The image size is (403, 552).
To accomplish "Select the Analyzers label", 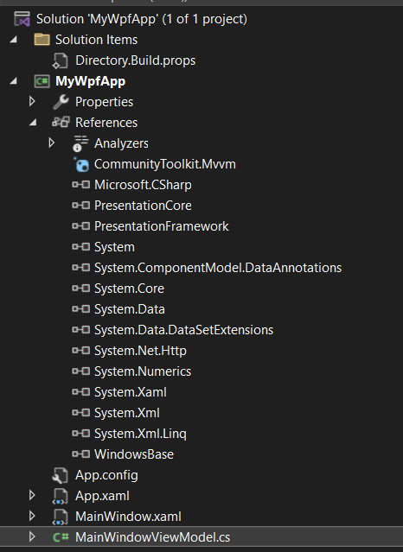I will pos(121,143).
